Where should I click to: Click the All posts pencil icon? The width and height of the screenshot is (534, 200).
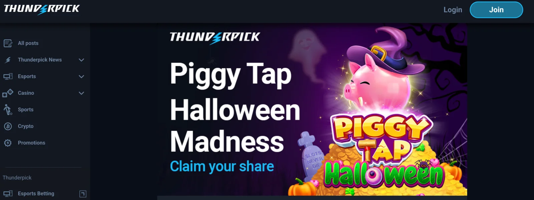(8, 43)
